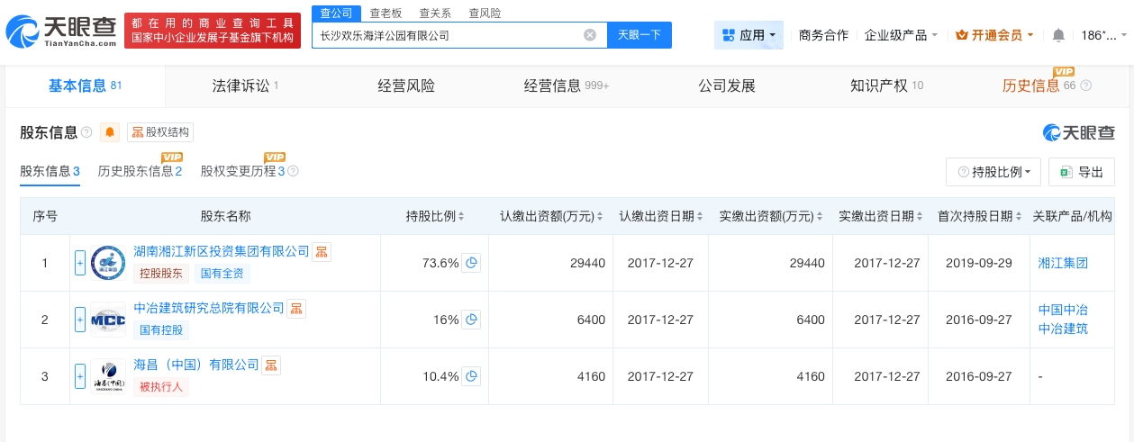This screenshot has width=1134, height=442.
Task: Select 查公司 search mode tab
Action: click(336, 13)
